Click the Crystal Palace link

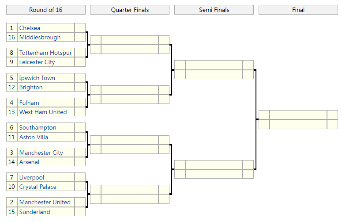[38, 187]
